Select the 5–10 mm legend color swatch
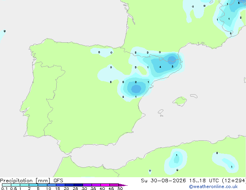 [x=42, y=185]
